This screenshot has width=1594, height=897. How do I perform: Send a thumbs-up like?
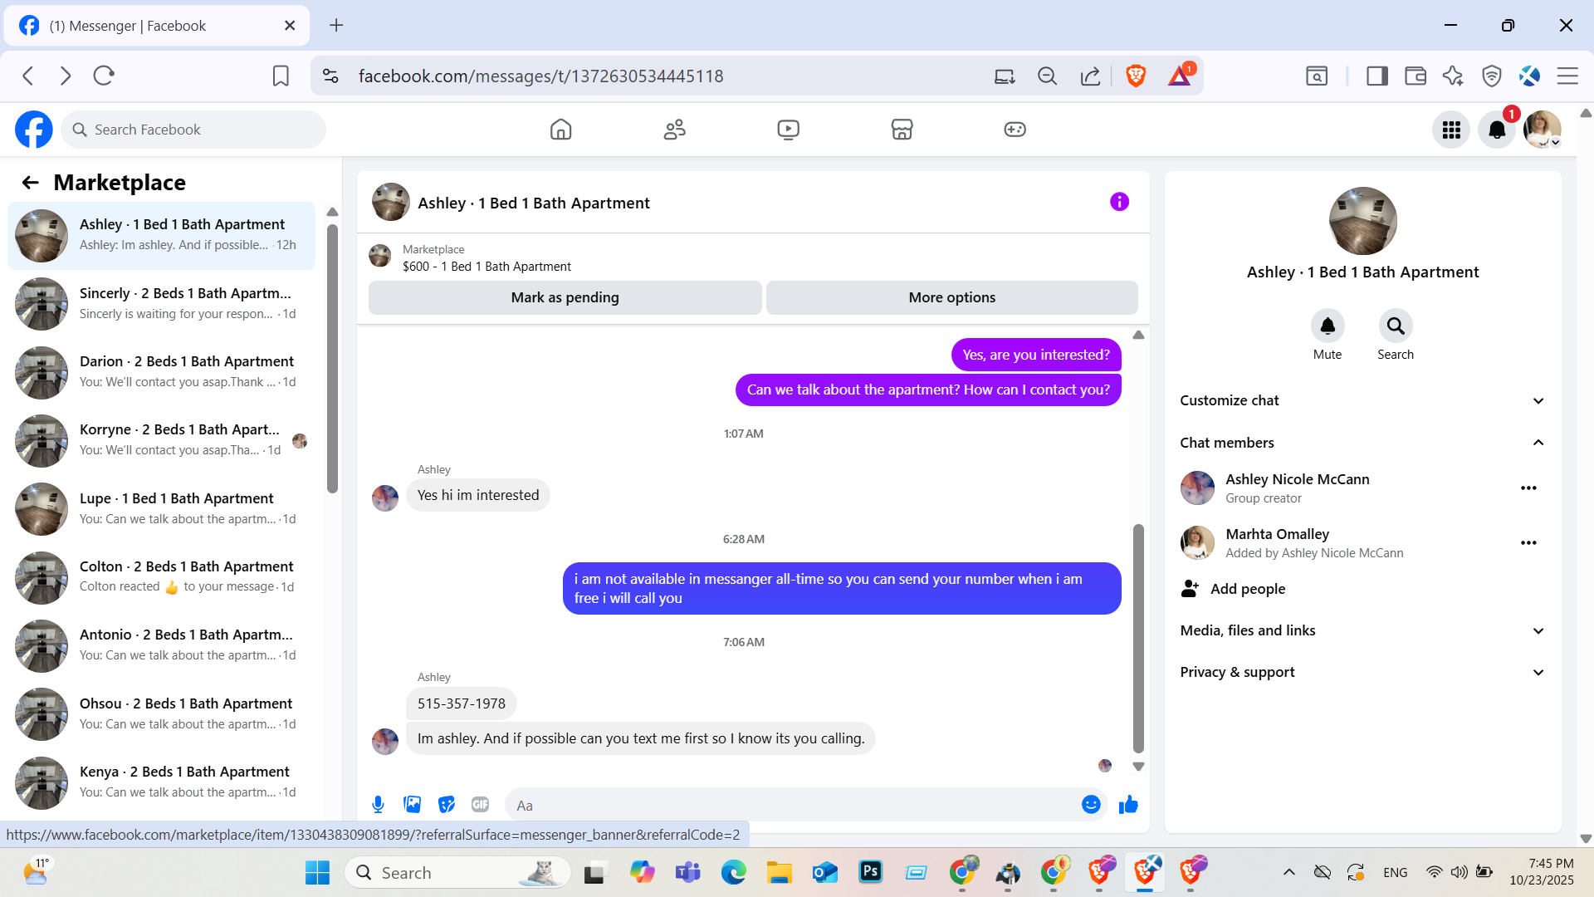pos(1128,804)
